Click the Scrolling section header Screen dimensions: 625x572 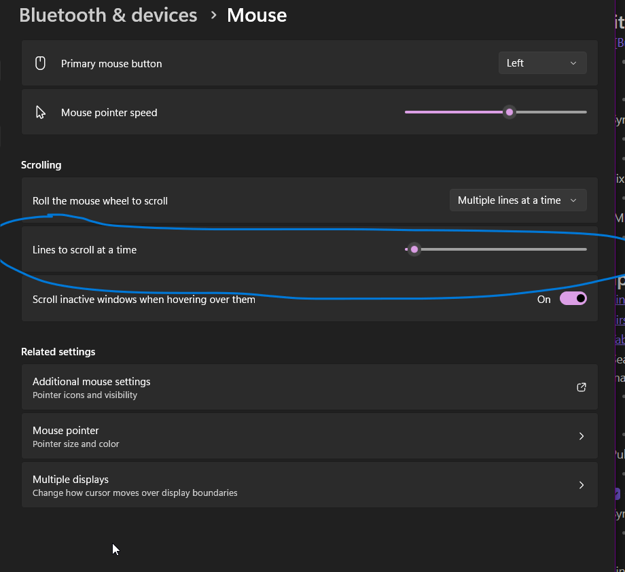pos(41,164)
